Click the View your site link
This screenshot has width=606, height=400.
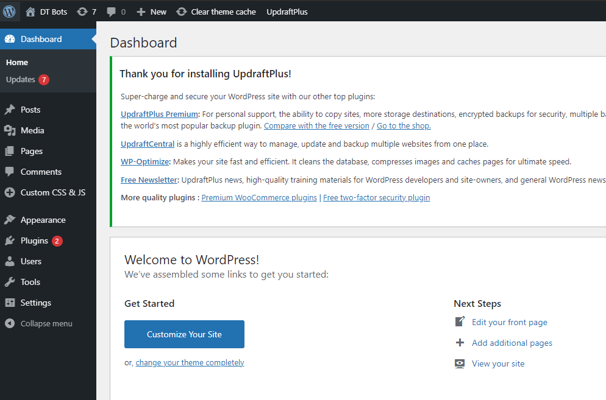[x=498, y=363]
